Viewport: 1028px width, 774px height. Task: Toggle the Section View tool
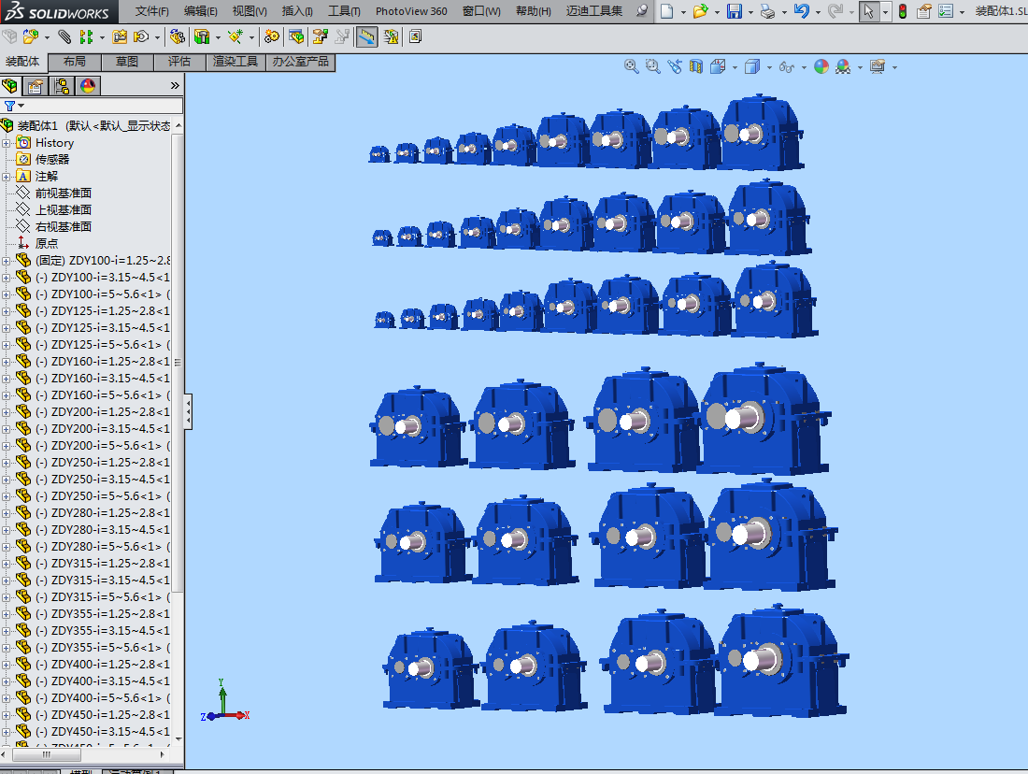(696, 66)
